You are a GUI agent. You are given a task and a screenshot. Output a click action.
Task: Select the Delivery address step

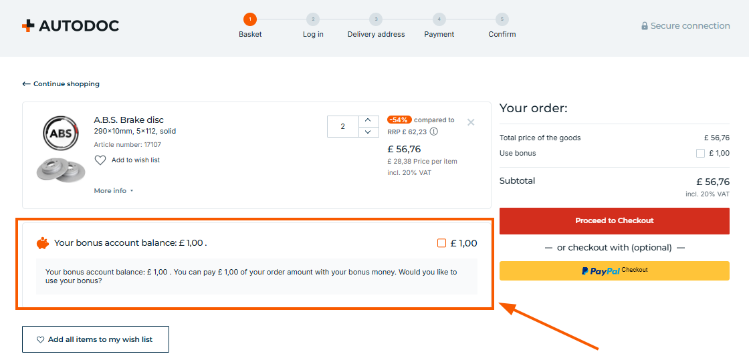click(376, 20)
